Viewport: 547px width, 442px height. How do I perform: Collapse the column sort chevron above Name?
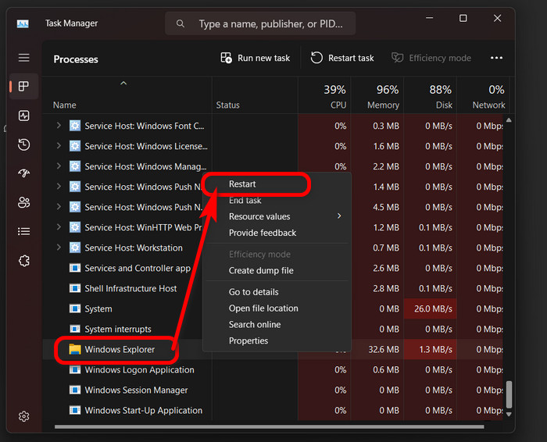tap(123, 84)
